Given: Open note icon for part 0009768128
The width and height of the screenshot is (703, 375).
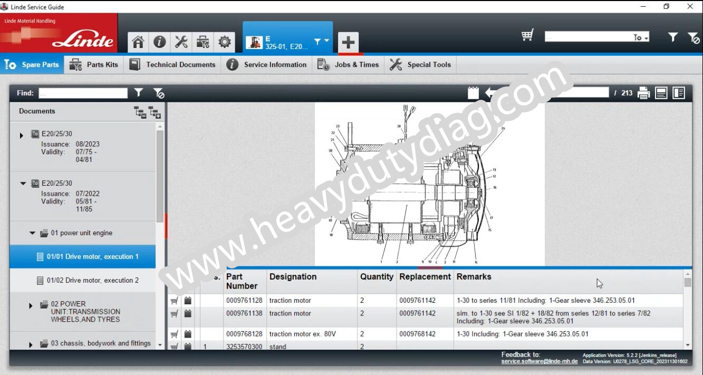Looking at the screenshot, I should 188,334.
